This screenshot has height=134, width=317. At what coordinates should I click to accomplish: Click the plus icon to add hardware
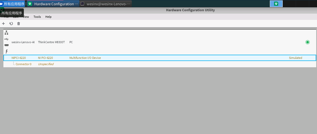click(3, 24)
